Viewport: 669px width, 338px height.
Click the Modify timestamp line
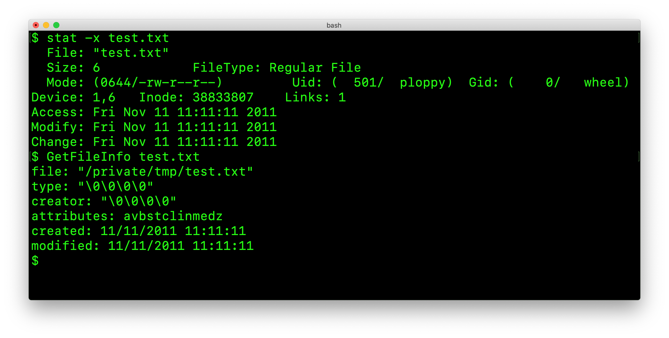154,127
